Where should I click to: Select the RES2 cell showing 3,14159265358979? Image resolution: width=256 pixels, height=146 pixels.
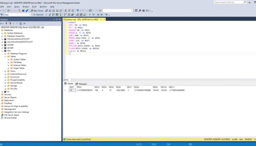tap(85, 90)
